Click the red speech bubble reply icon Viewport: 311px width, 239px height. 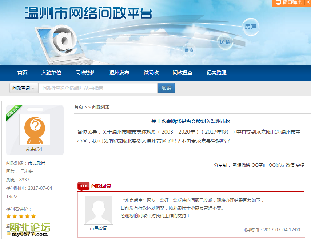tap(83, 186)
